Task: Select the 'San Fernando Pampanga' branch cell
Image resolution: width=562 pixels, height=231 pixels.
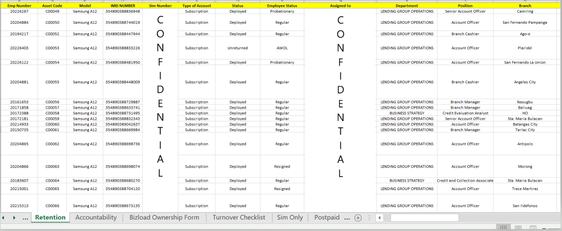Action: pyautogui.click(x=525, y=23)
